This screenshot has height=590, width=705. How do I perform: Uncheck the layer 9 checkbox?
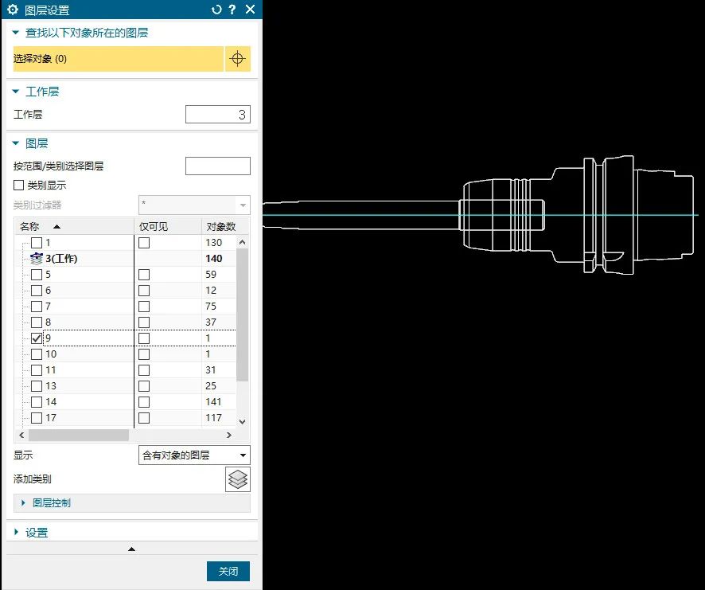pyautogui.click(x=37, y=338)
